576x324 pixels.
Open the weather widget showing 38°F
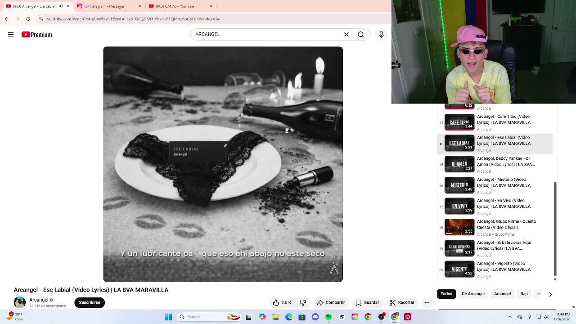[x=14, y=317]
